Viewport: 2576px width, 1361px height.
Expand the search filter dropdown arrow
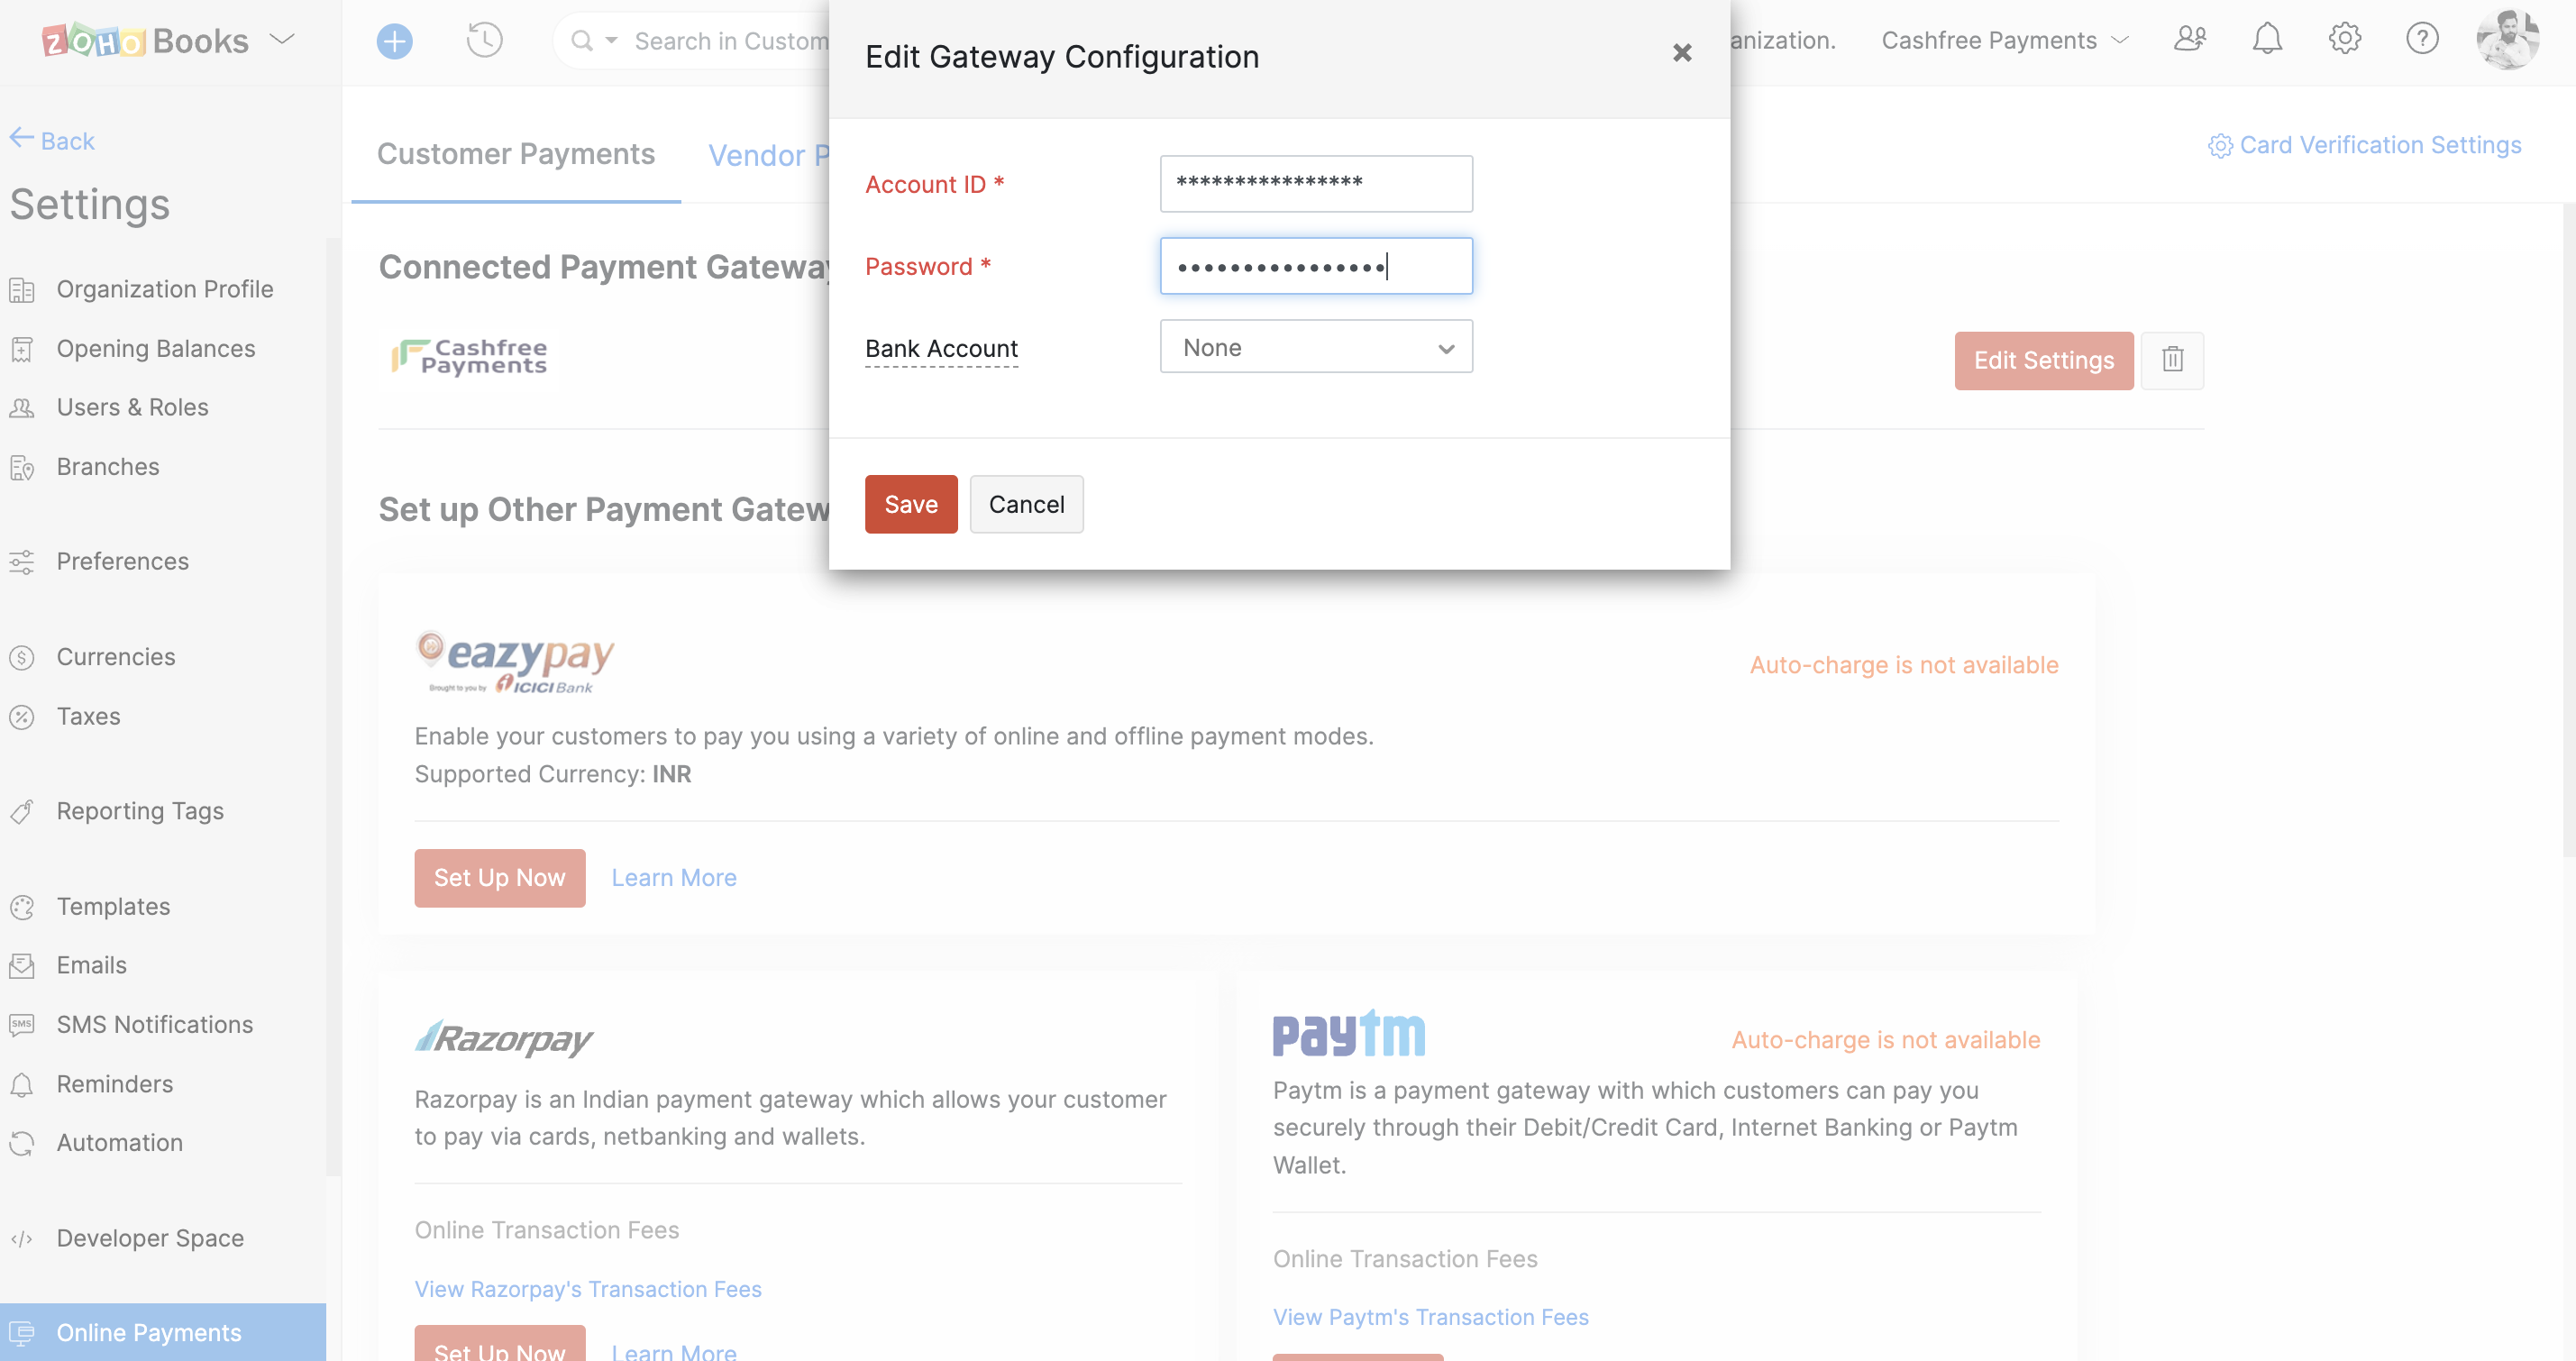[611, 41]
